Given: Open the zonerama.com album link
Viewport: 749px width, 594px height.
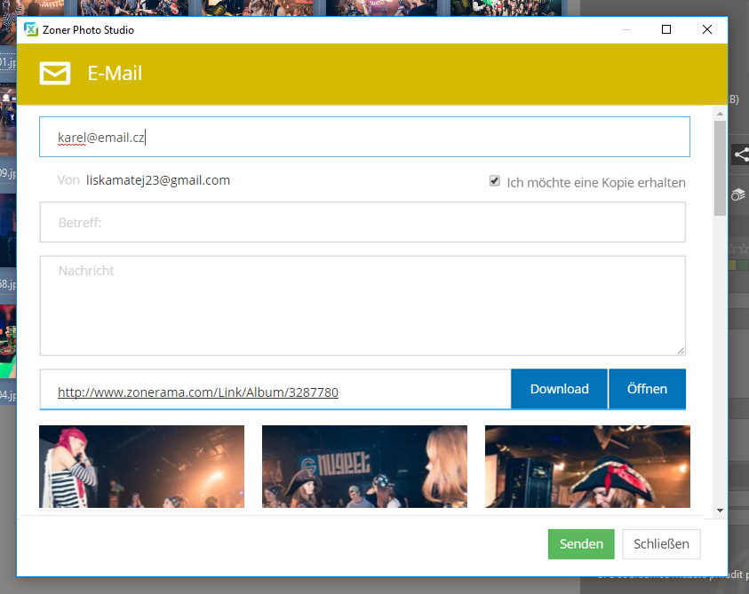Looking at the screenshot, I should (x=197, y=392).
